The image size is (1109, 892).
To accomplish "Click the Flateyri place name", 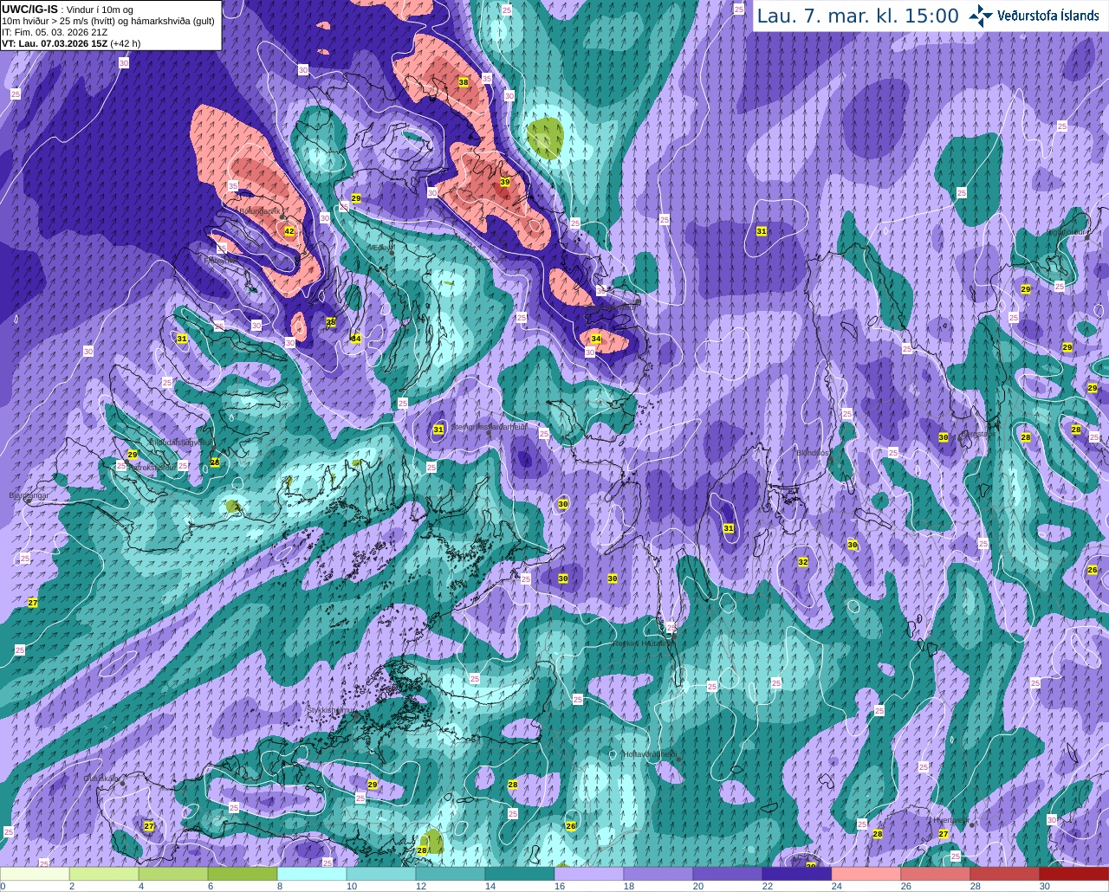I will point(218,260).
